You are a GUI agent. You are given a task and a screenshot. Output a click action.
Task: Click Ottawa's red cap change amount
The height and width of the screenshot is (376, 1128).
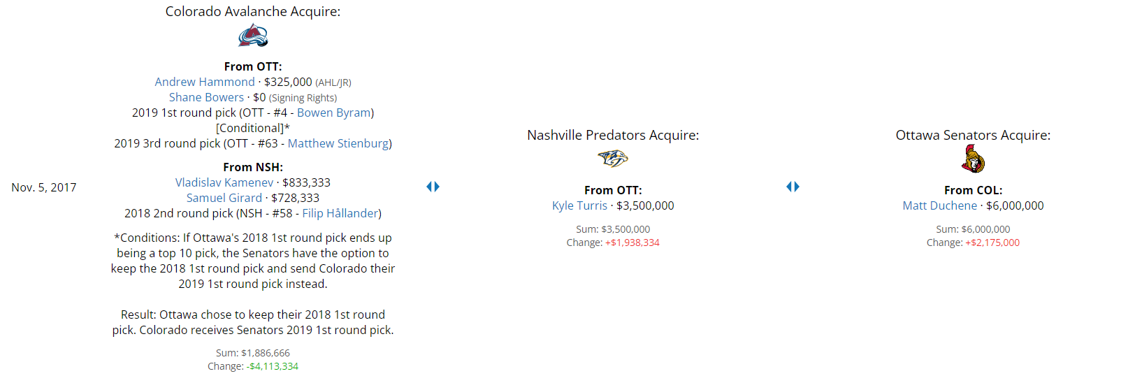click(992, 243)
